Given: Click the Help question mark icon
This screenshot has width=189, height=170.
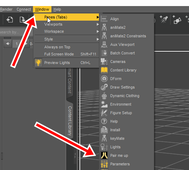Looking at the screenshot, I should [104, 121].
